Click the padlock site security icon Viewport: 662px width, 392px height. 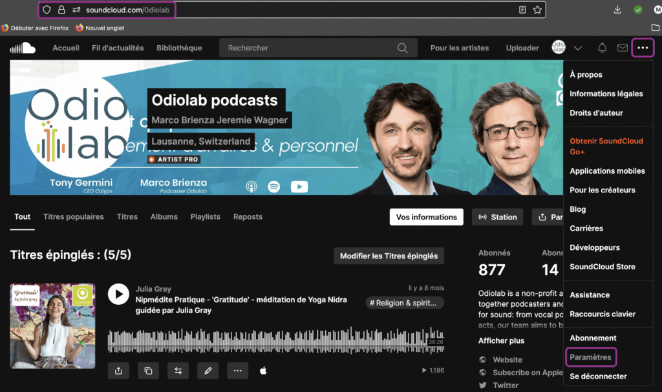tap(61, 10)
